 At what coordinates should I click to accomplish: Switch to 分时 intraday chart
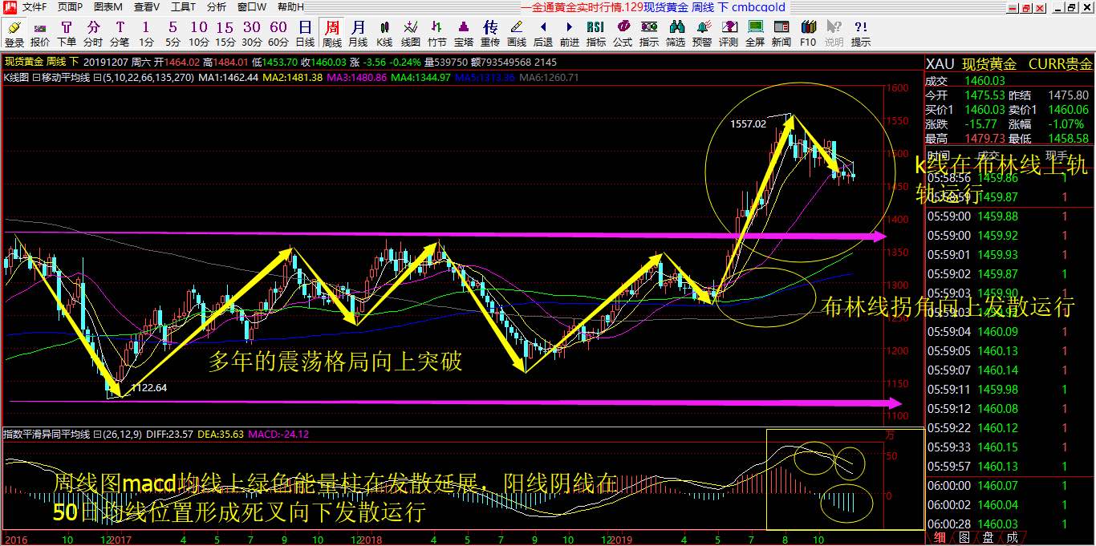[93, 34]
